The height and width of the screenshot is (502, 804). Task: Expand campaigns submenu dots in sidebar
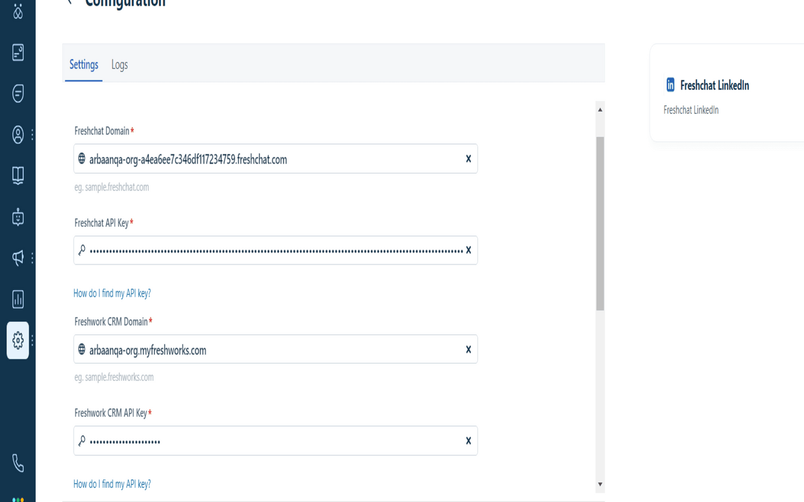coord(32,257)
